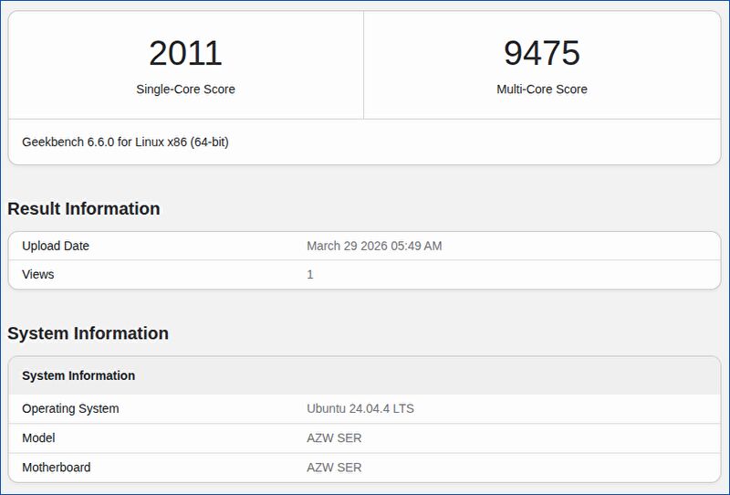This screenshot has width=730, height=495.
Task: Select the Multi-Core Score label
Action: click(542, 90)
